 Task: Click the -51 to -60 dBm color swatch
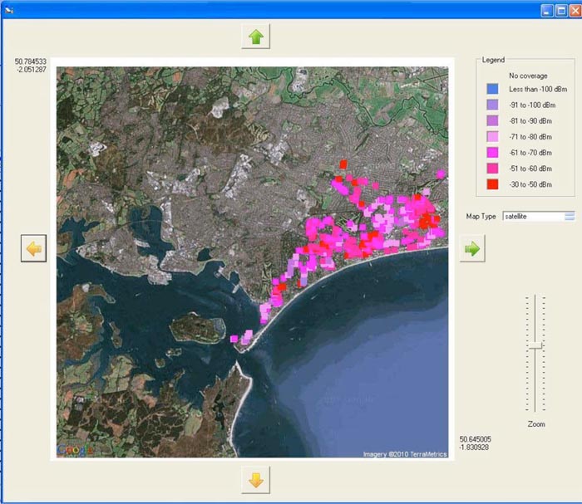[492, 169]
